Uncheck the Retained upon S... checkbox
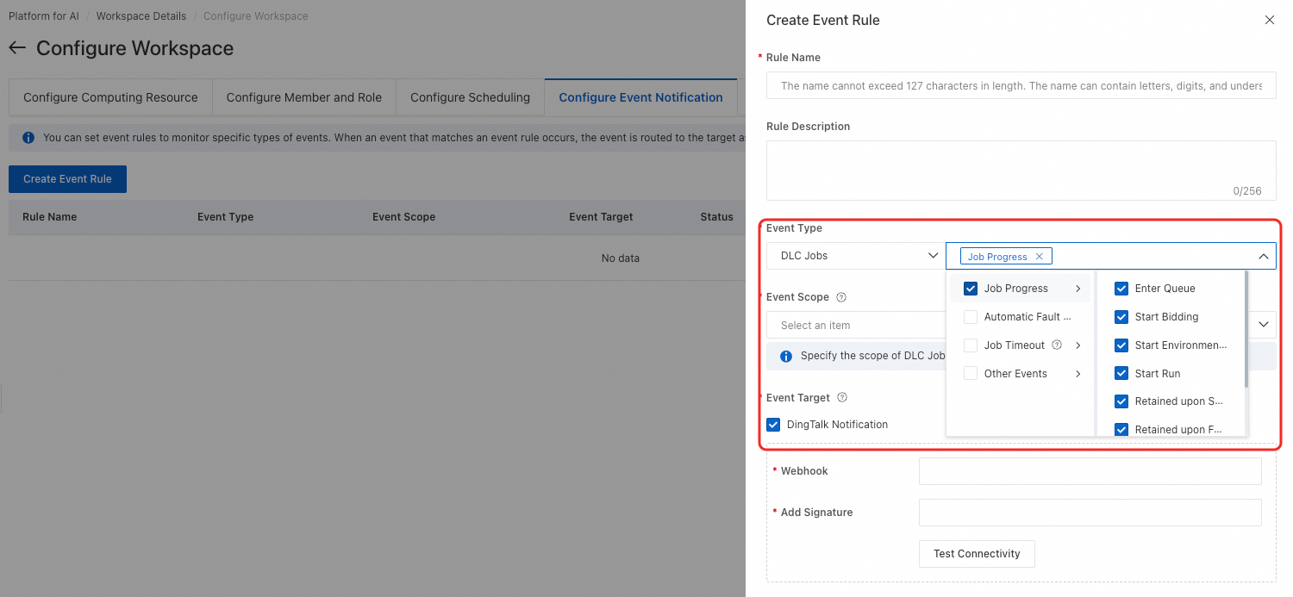1293x597 pixels. (x=1121, y=401)
